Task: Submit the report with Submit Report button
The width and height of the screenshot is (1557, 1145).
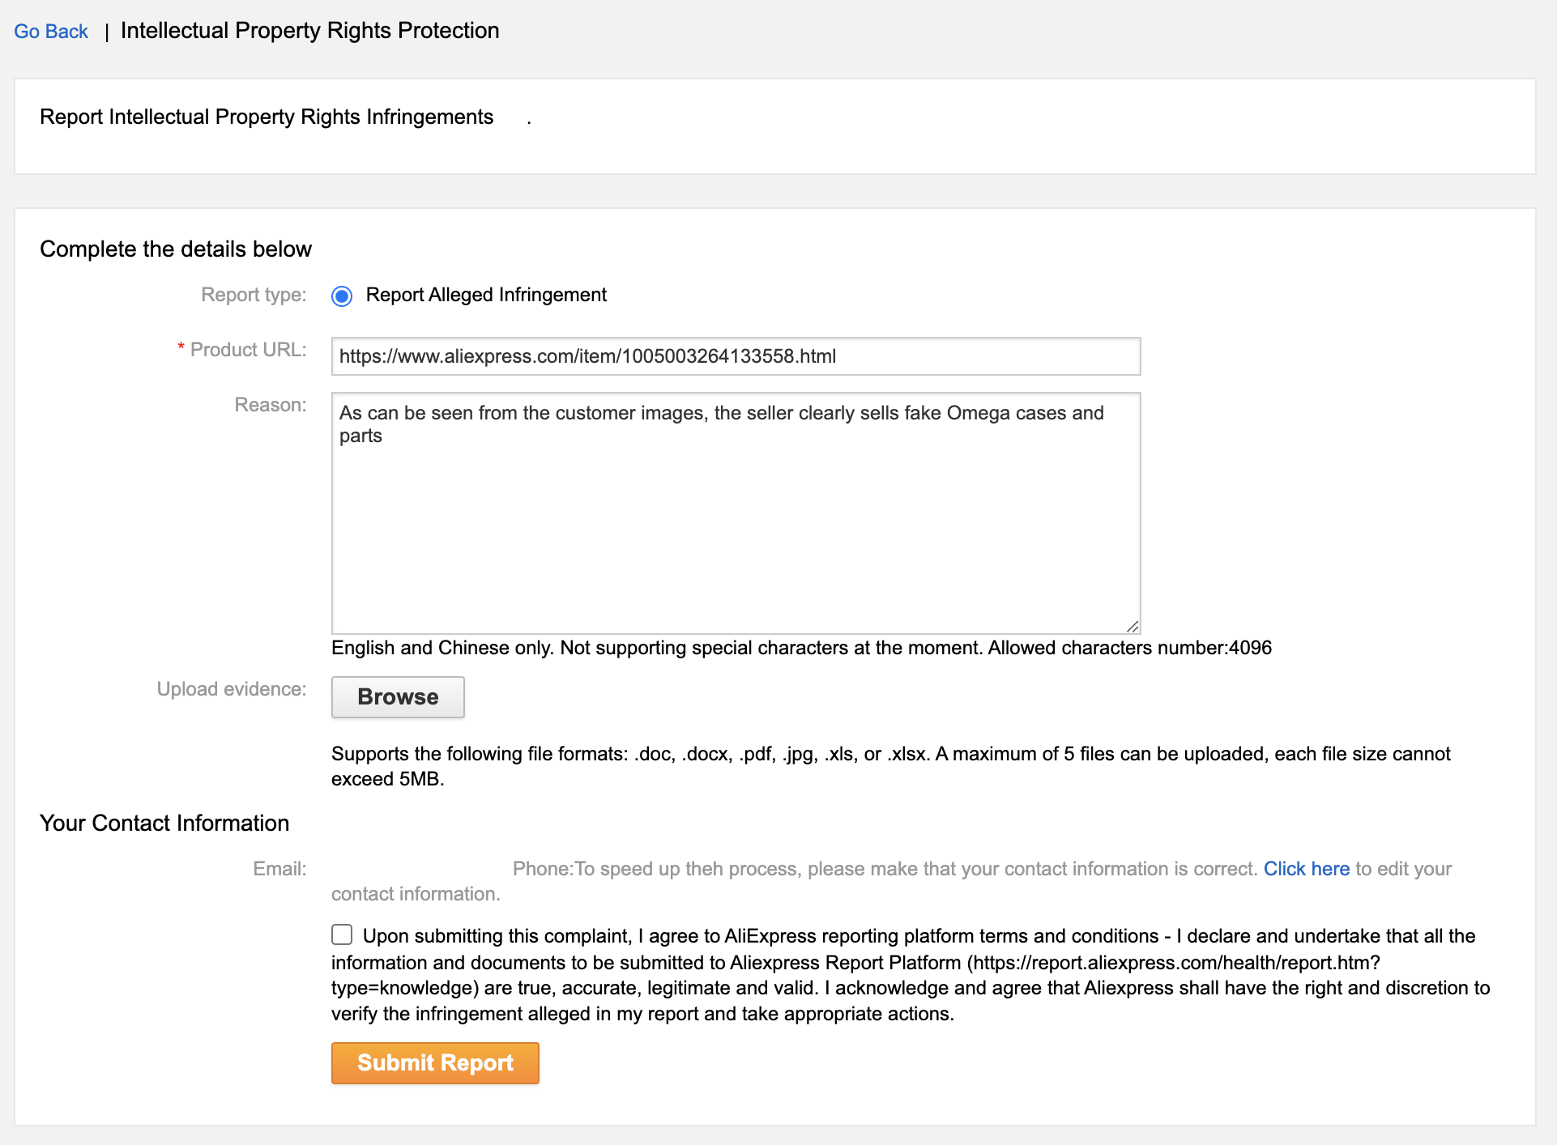Action: click(x=435, y=1062)
